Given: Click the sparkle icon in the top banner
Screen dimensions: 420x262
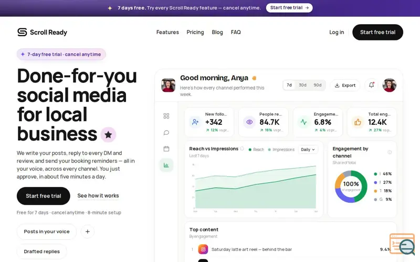Looking at the screenshot, I should click(110, 8).
